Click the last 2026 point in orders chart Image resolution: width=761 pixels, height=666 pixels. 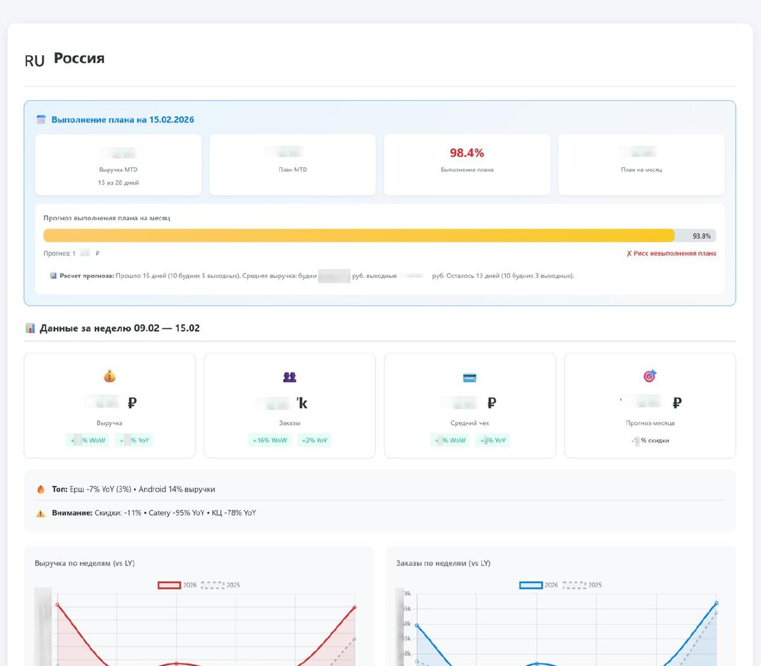[x=717, y=603]
